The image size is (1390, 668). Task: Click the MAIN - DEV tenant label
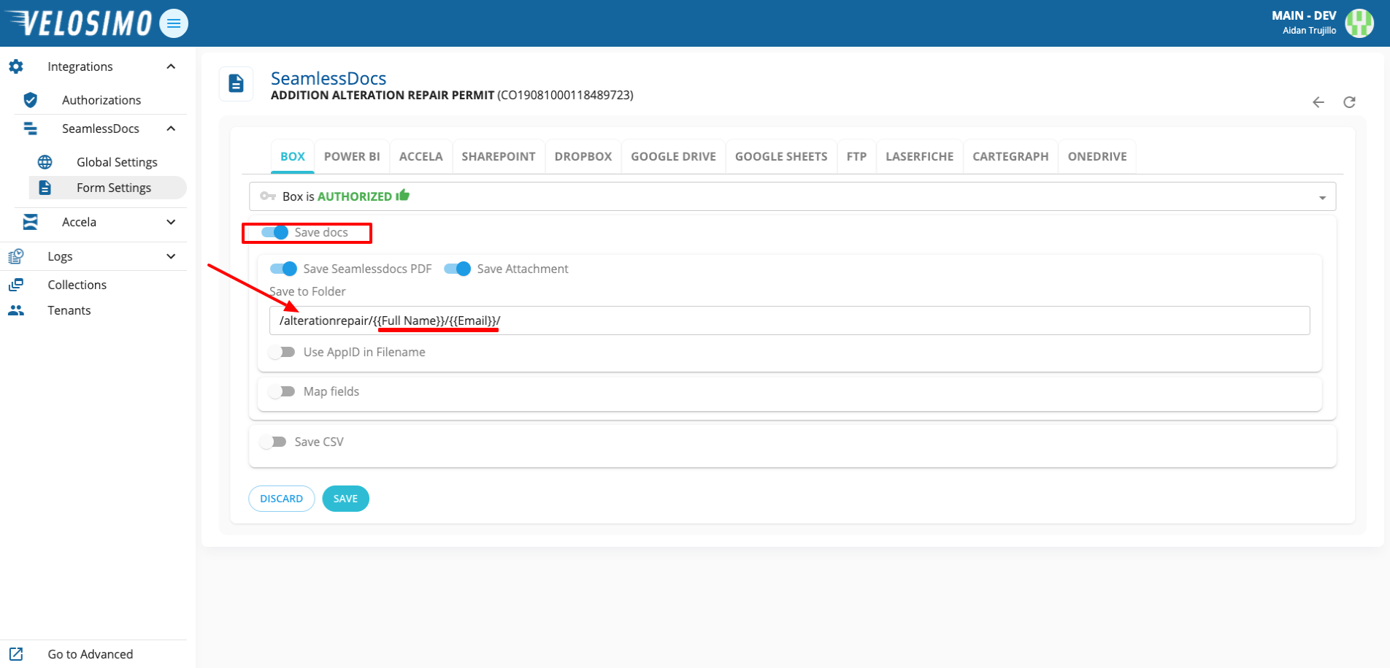[1304, 15]
